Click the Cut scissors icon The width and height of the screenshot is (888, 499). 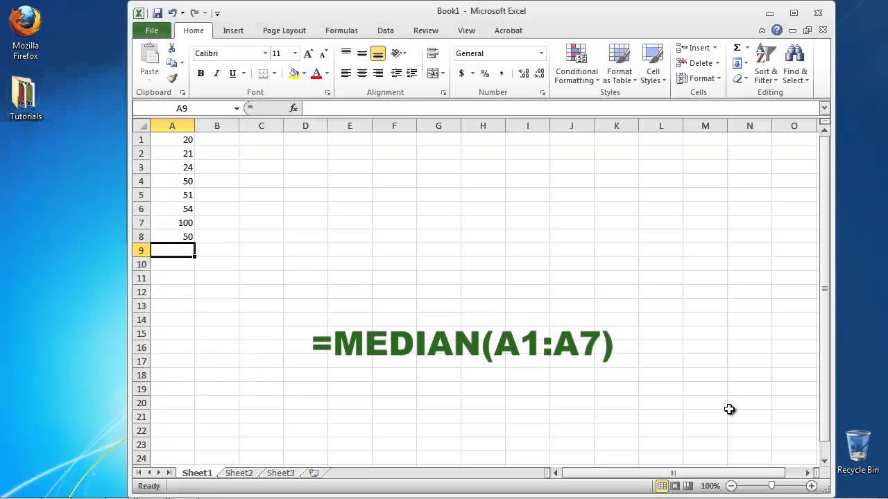tap(172, 49)
